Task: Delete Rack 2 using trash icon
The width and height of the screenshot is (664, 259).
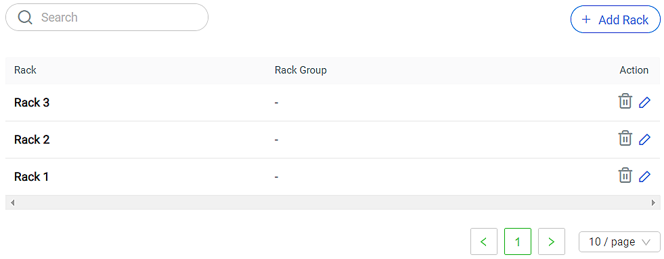Action: click(625, 138)
